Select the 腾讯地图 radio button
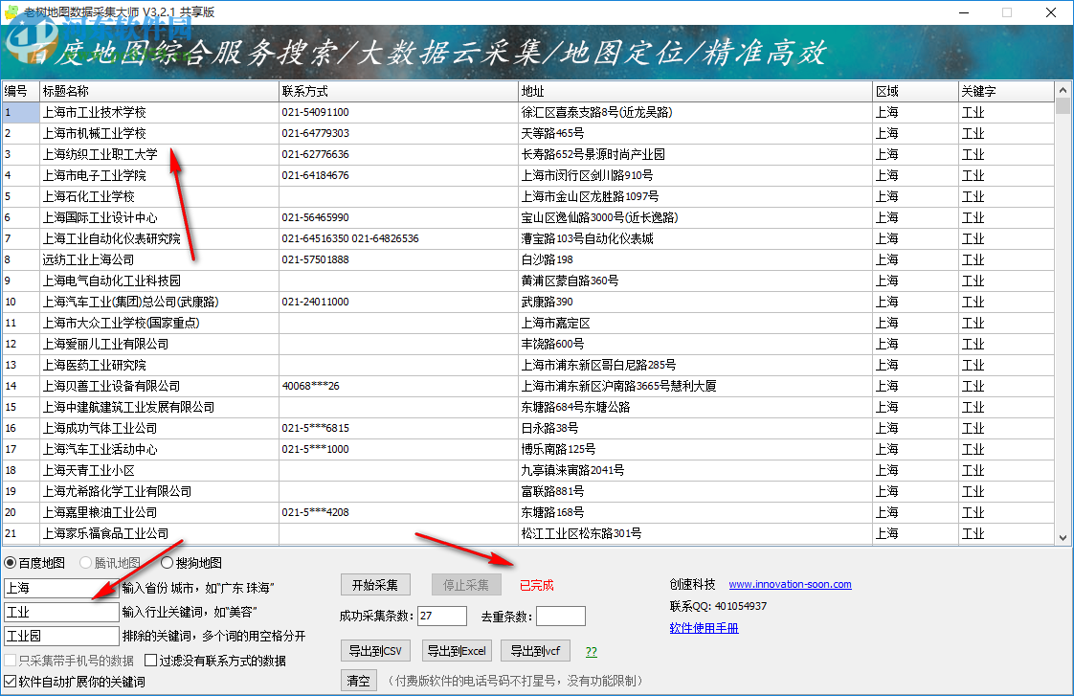The image size is (1074, 696). pyautogui.click(x=86, y=563)
